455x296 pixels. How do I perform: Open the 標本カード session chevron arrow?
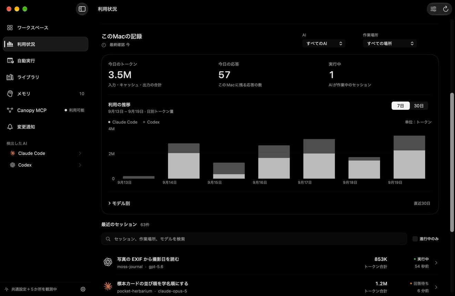pyautogui.click(x=436, y=287)
